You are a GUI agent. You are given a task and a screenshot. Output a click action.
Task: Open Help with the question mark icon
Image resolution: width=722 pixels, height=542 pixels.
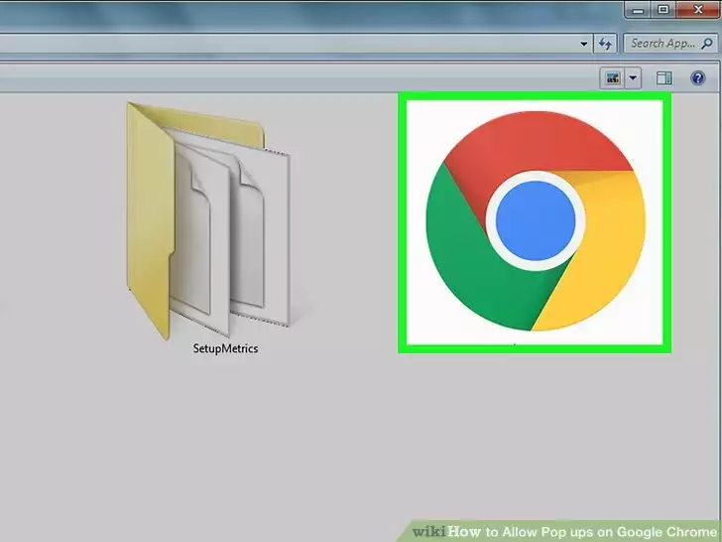click(x=700, y=78)
